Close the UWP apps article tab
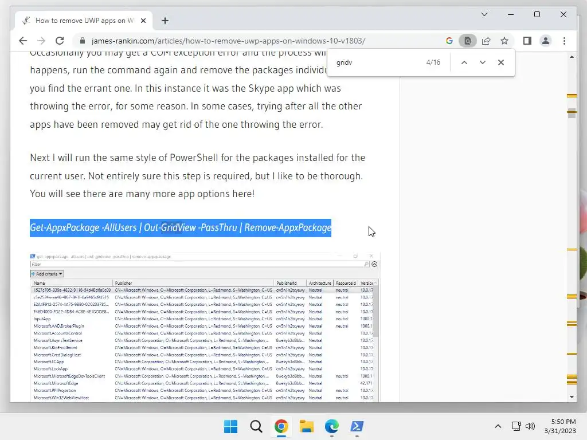 [143, 21]
